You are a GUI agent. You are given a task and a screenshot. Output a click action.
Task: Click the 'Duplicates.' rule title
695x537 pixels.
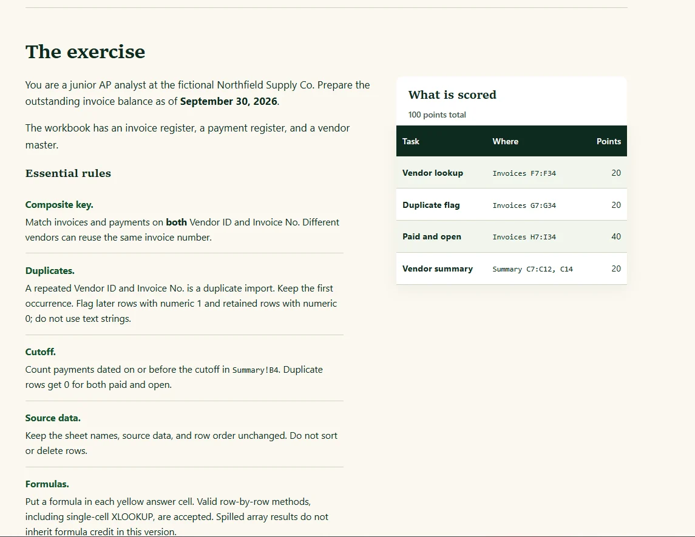point(50,270)
